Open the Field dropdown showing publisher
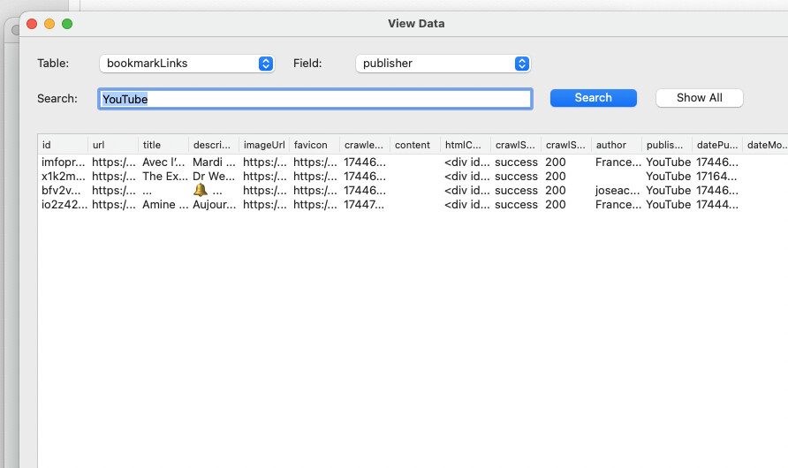Viewport: 788px width, 468px height. 442,64
